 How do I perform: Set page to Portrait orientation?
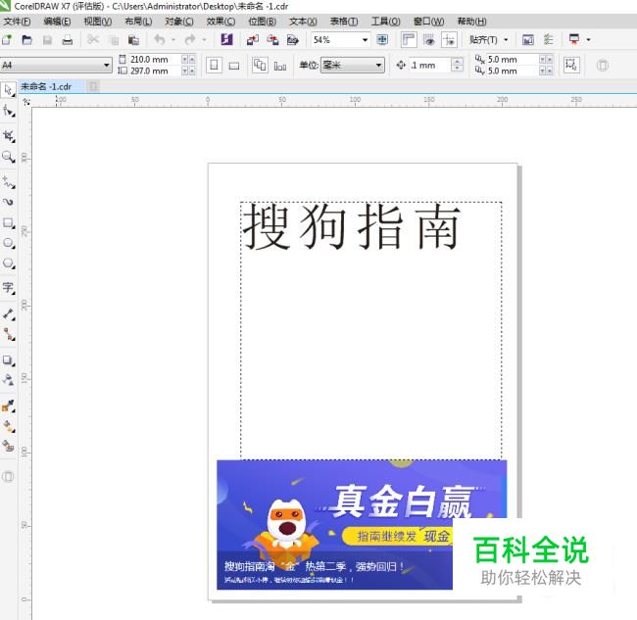(x=214, y=65)
